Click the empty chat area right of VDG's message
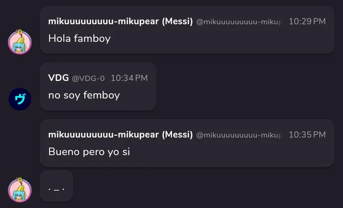 click(245, 86)
